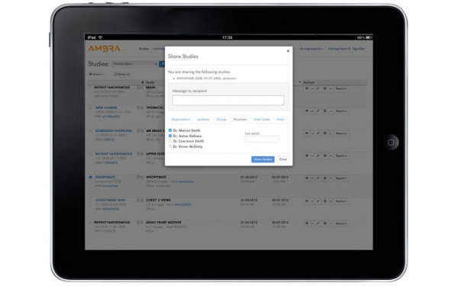Click the Live search field
The height and width of the screenshot is (286, 458).
click(262, 139)
